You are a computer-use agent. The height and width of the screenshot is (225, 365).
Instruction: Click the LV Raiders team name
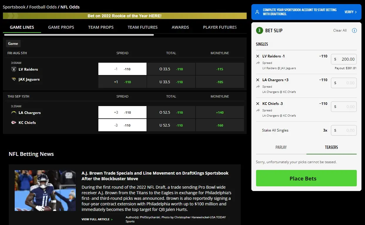28,69
